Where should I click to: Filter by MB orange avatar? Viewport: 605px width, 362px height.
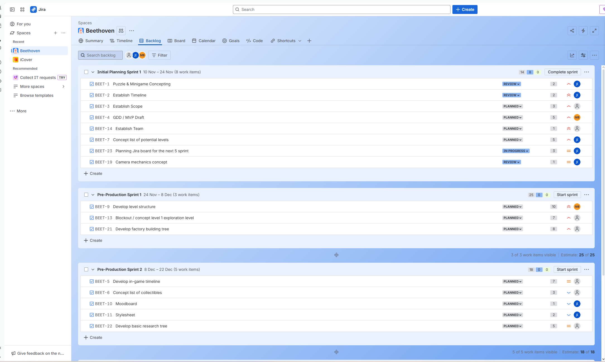pos(142,55)
